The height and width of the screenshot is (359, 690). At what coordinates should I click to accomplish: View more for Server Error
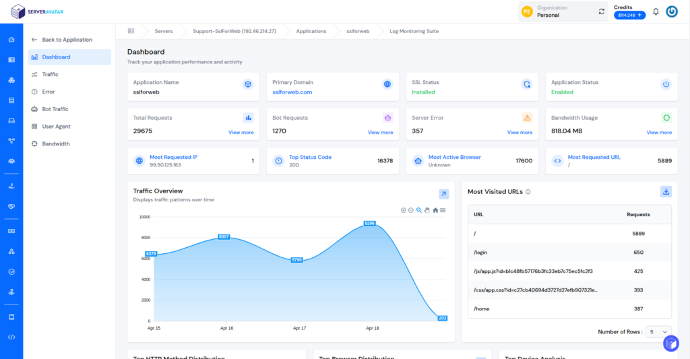(520, 133)
